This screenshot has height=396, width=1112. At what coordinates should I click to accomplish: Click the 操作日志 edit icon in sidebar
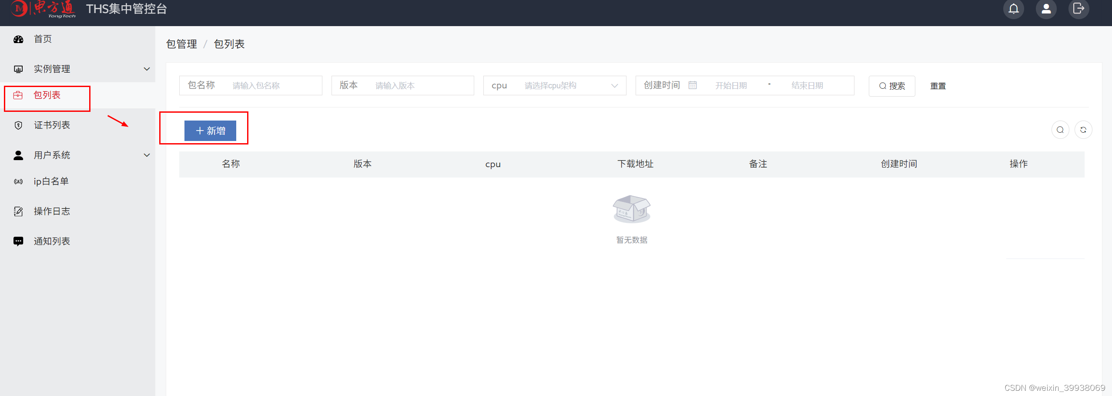18,211
